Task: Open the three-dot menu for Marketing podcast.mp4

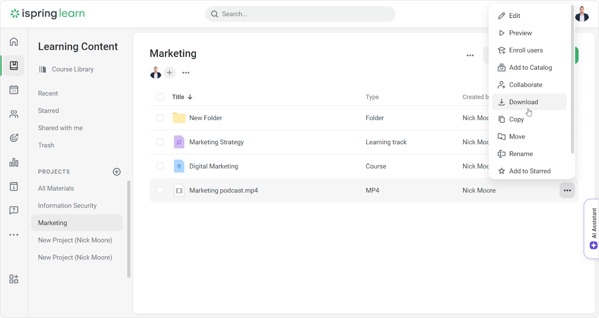Action: click(567, 191)
